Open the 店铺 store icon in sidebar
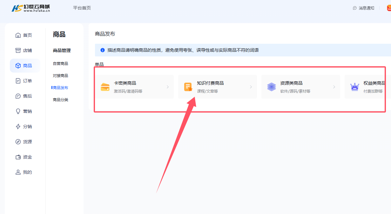 click(x=18, y=50)
